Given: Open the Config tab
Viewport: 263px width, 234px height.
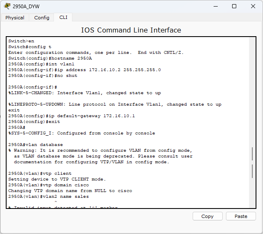Looking at the screenshot, I should click(x=42, y=18).
